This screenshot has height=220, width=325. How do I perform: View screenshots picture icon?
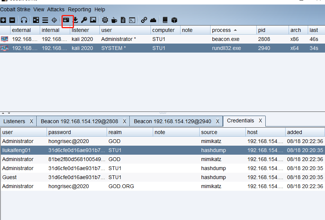(93, 20)
